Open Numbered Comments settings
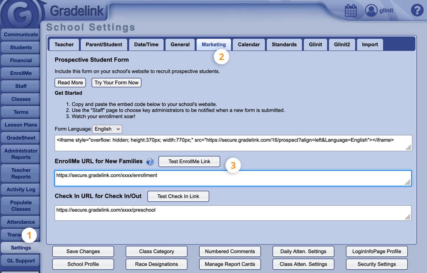The image size is (427, 273). 230,252
